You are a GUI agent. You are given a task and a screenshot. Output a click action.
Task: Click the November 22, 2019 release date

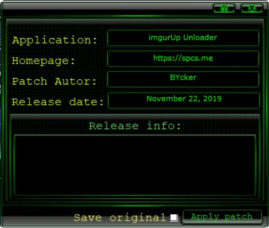184,99
